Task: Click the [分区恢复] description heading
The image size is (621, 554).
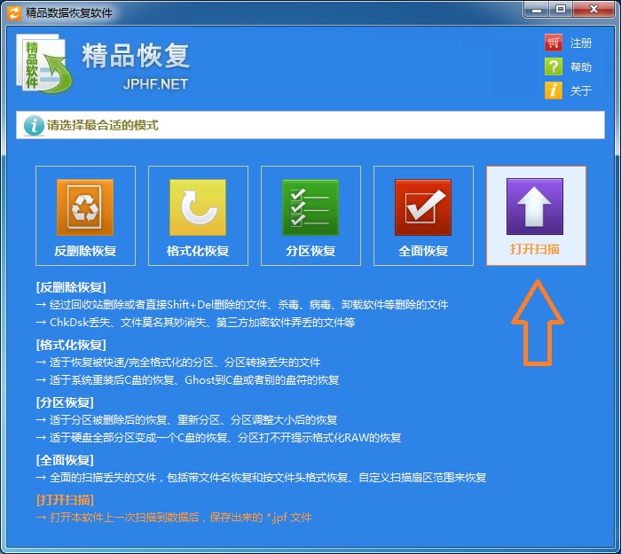Action: pyautogui.click(x=65, y=402)
